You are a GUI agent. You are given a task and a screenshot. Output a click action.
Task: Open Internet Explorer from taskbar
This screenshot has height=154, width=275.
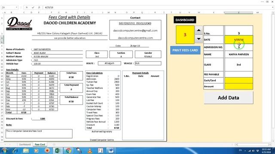(15, 151)
